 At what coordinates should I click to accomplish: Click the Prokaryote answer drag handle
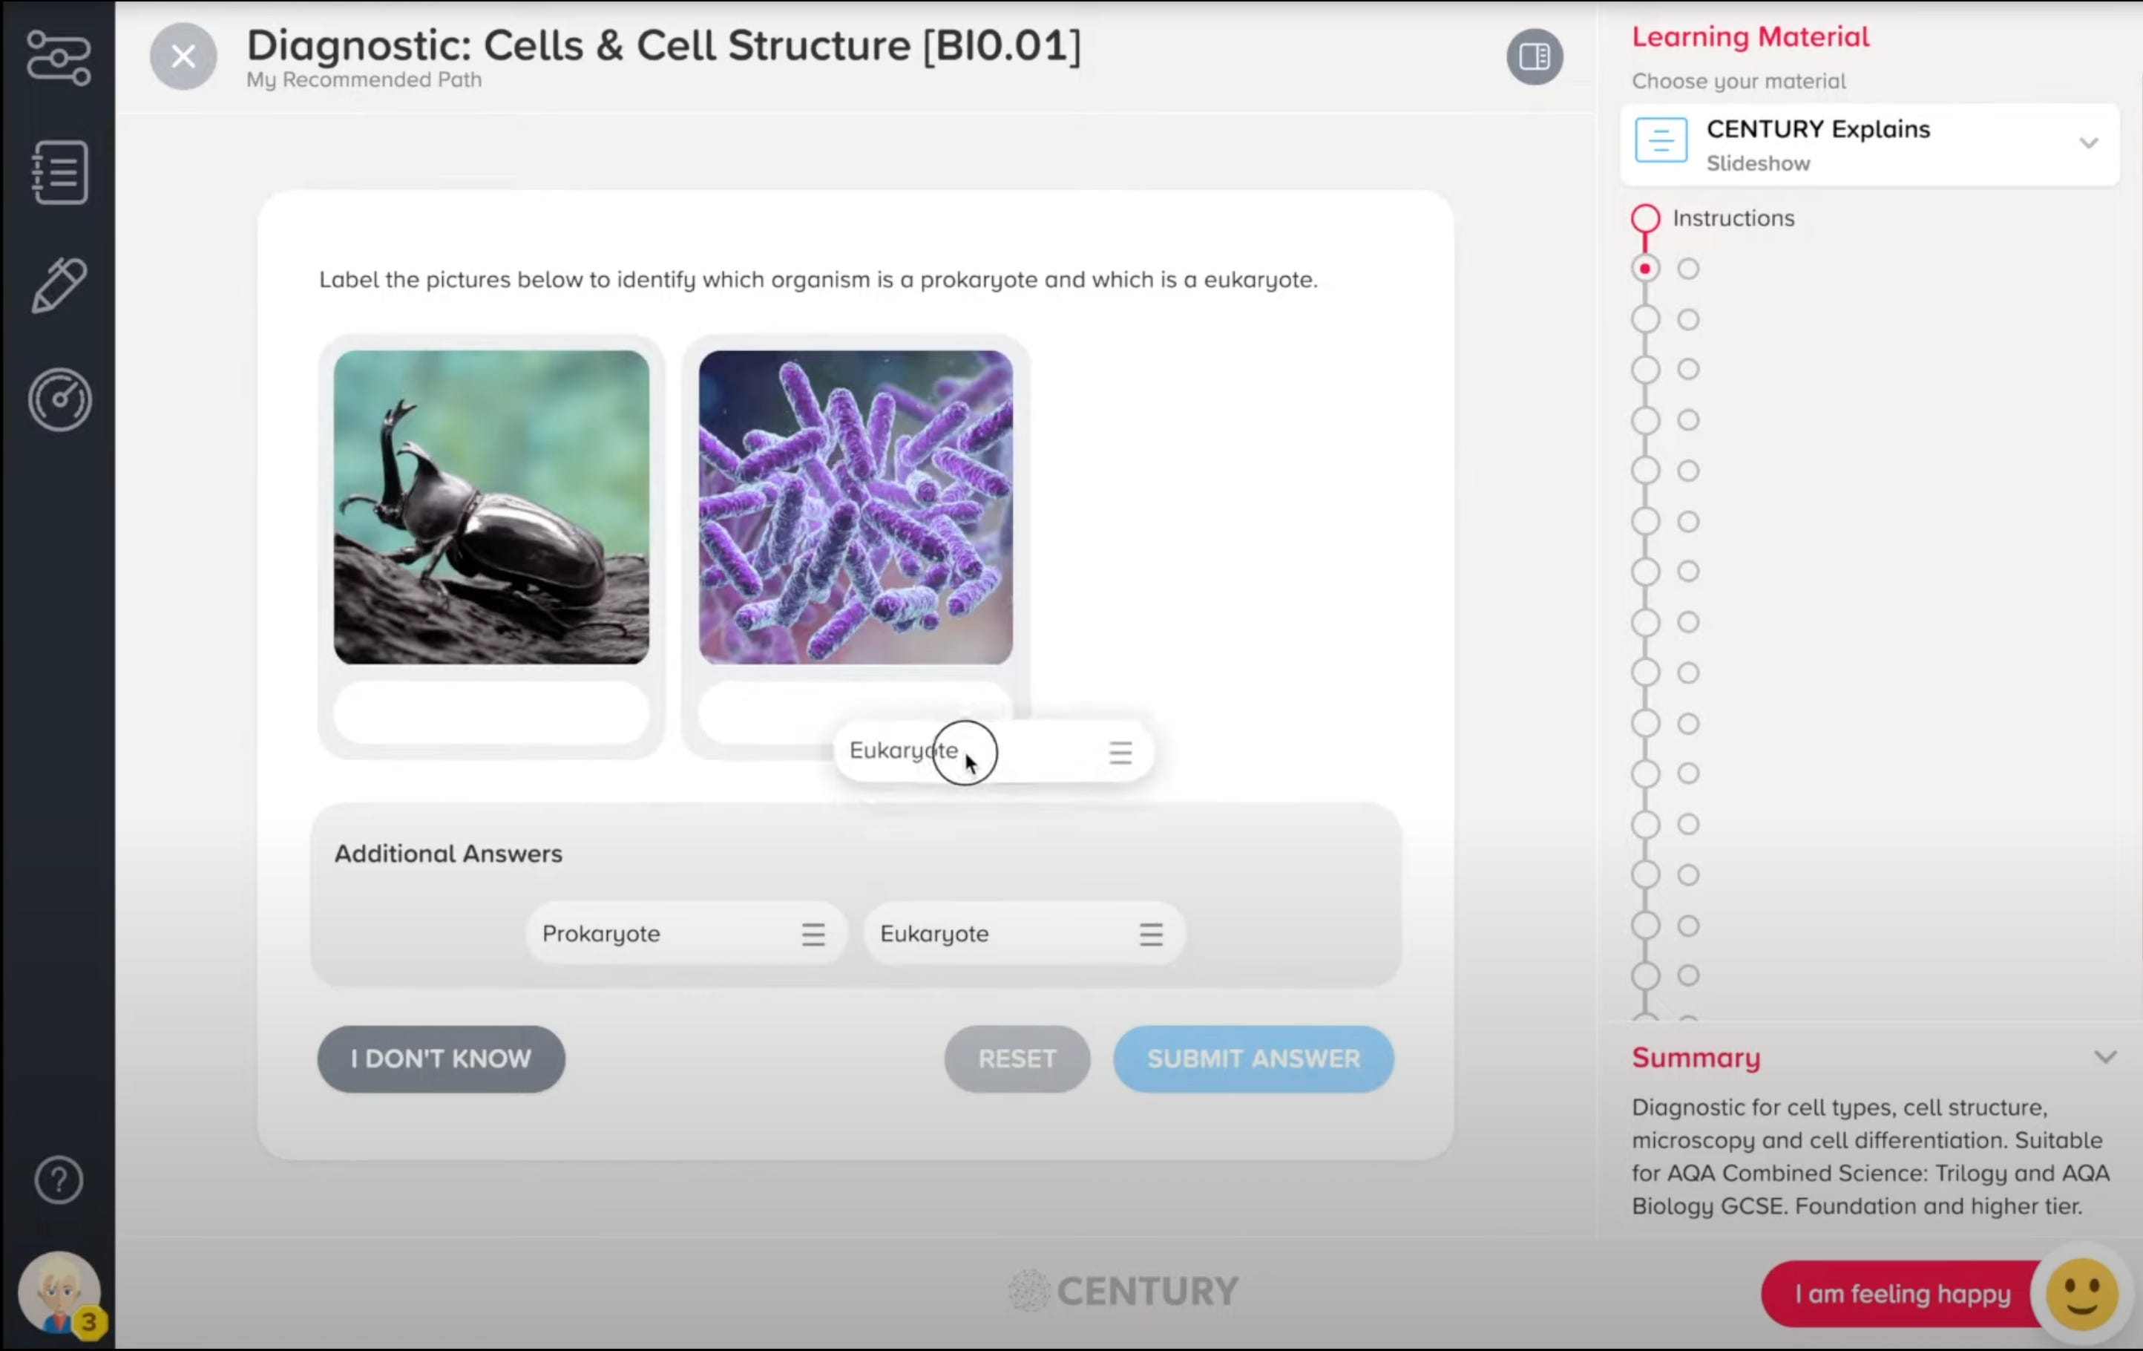pyautogui.click(x=813, y=935)
